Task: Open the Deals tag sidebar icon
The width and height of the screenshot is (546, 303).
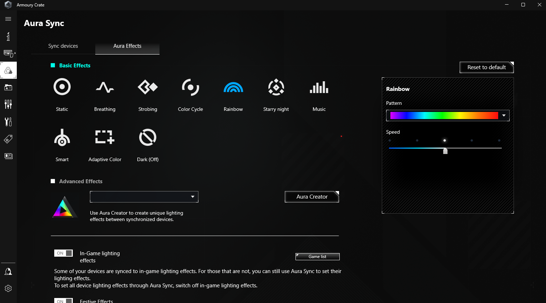Action: [x=8, y=139]
